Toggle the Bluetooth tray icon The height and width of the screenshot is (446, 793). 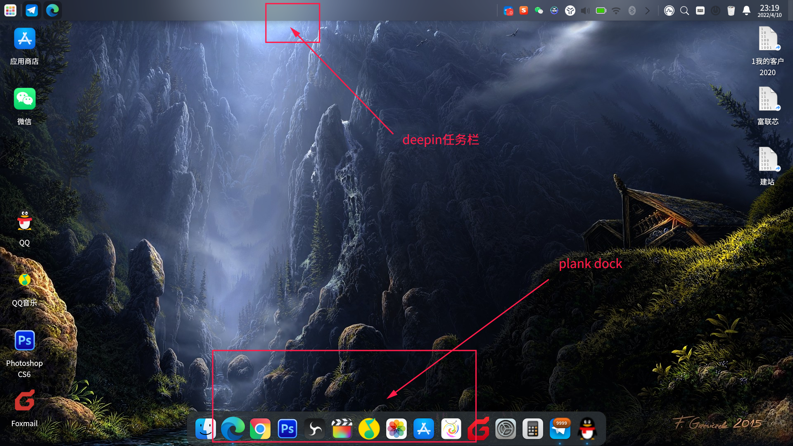(x=632, y=11)
